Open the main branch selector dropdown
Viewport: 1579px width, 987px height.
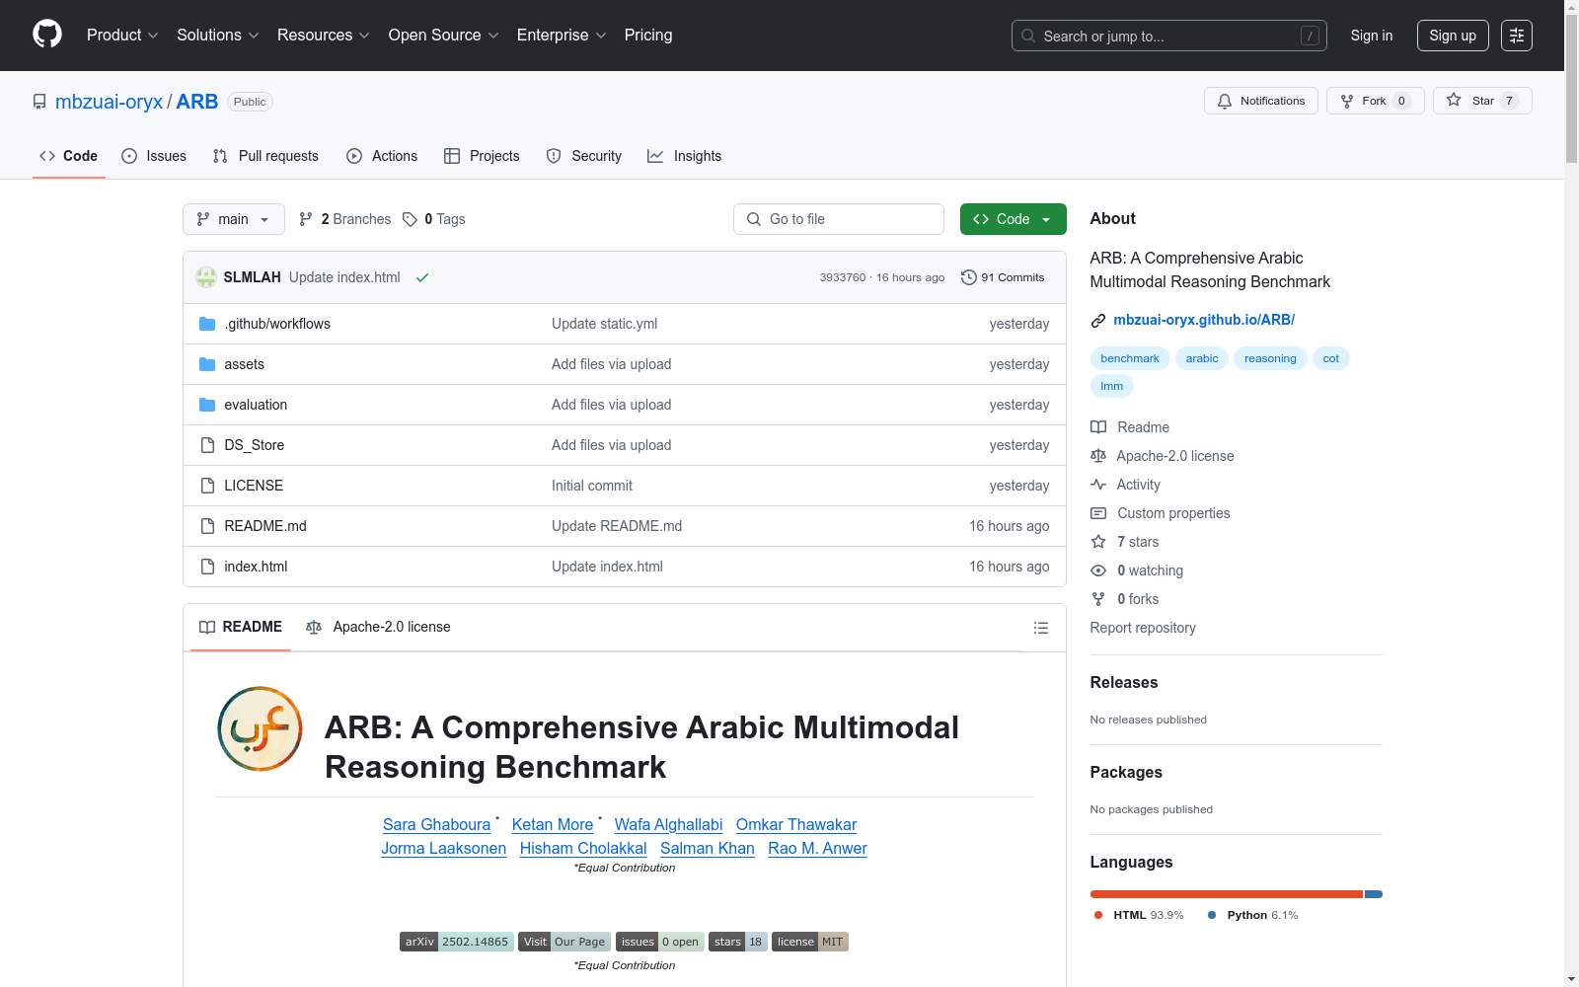pyautogui.click(x=234, y=219)
